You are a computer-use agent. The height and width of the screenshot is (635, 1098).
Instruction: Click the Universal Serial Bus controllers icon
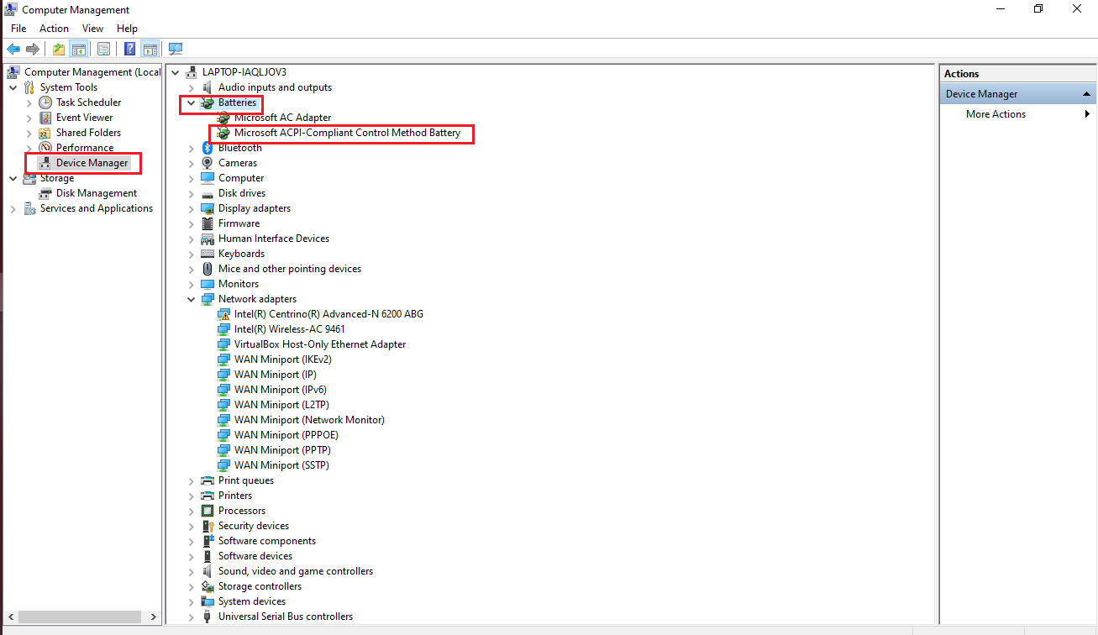tap(208, 617)
